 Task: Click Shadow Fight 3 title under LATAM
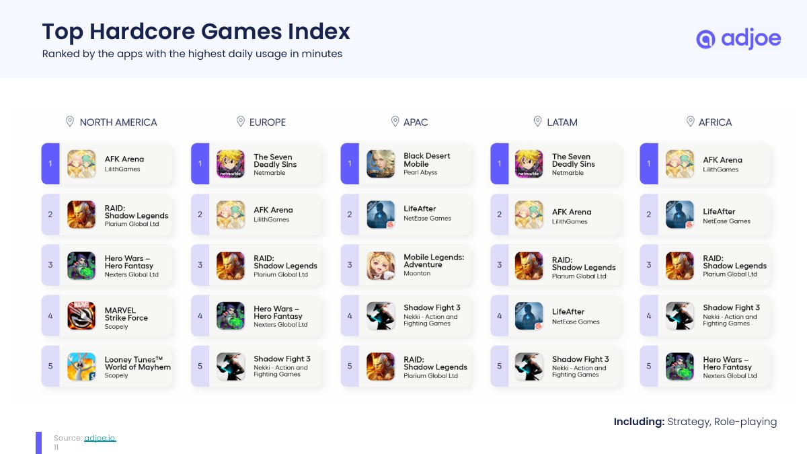580,359
